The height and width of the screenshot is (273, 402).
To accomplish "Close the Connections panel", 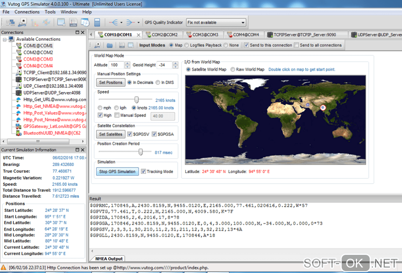I will (82, 32).
